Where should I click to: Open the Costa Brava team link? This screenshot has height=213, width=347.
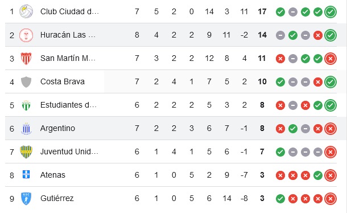click(x=63, y=81)
